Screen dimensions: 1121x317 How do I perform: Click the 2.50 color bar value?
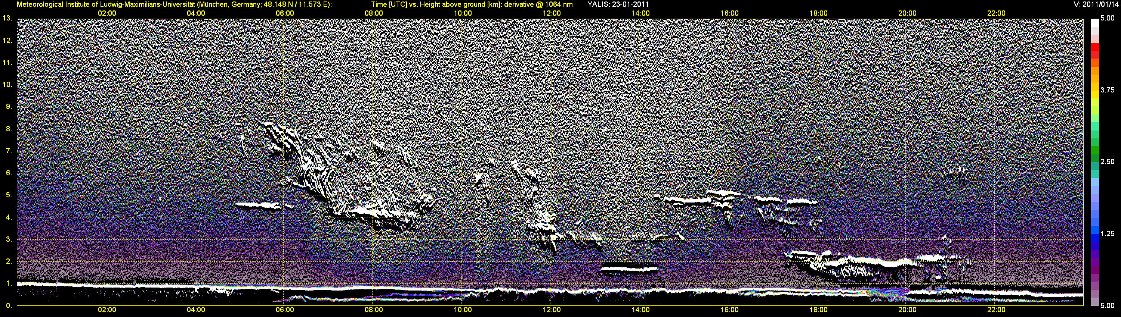1108,161
